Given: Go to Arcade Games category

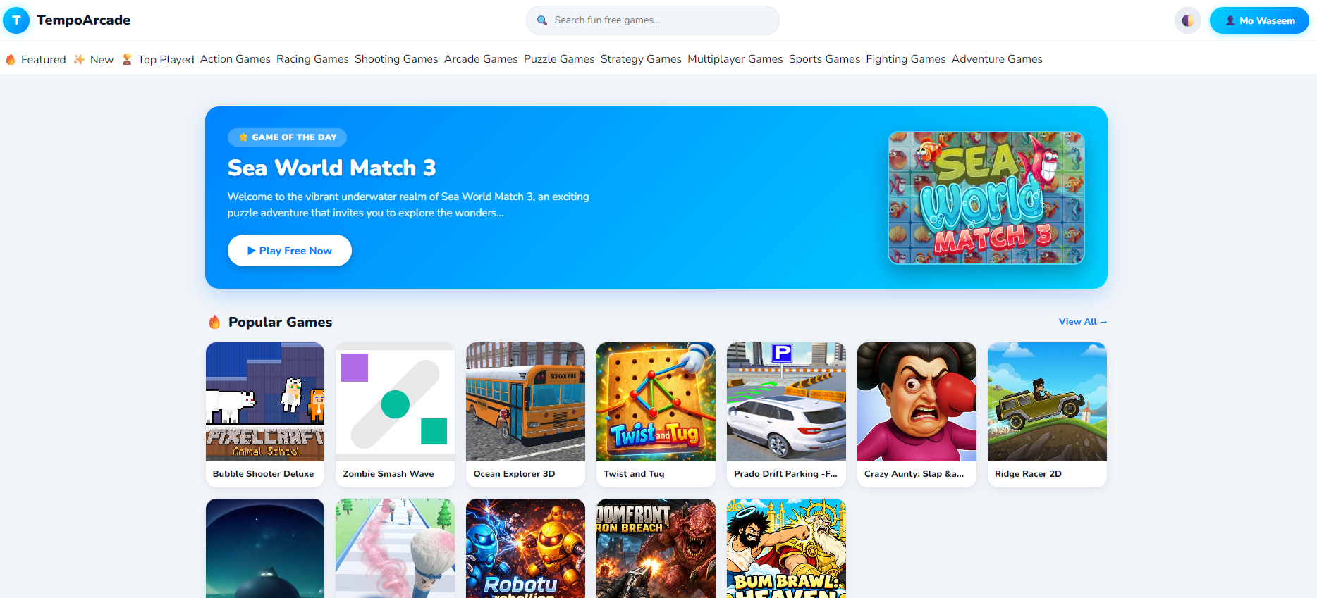Looking at the screenshot, I should click(x=481, y=59).
